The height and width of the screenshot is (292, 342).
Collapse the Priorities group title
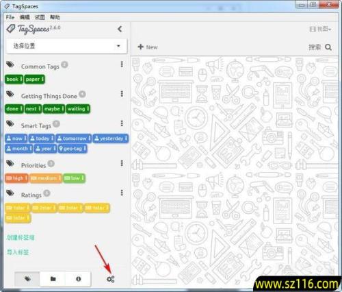[34, 165]
